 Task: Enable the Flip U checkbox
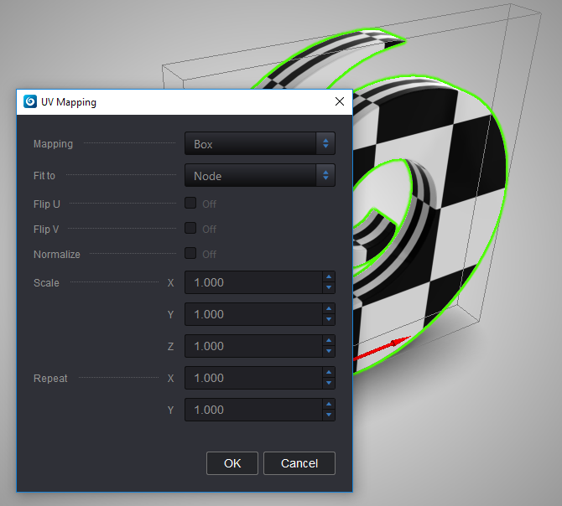(x=190, y=203)
